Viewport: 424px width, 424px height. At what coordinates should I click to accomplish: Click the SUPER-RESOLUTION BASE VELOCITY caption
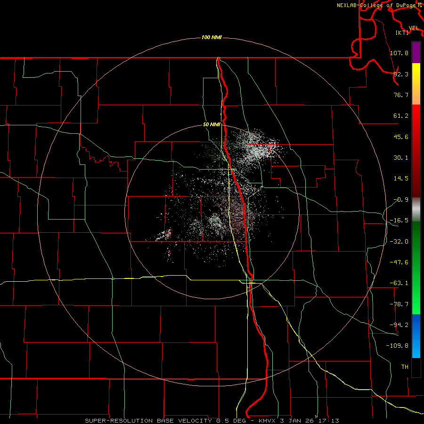pos(148,421)
